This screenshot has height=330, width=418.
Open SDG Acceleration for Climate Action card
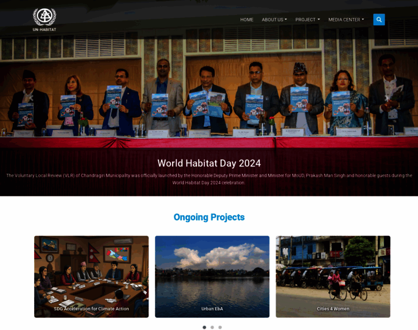91,277
